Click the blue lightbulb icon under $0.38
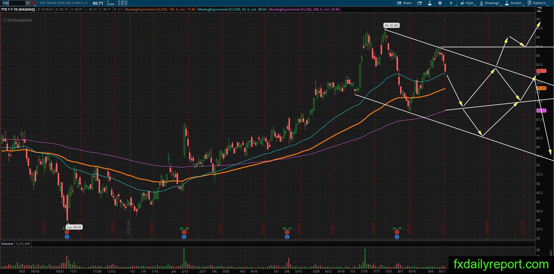 (184, 237)
